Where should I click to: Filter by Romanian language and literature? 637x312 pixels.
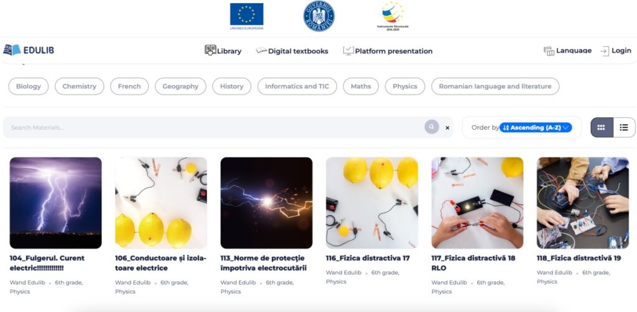click(495, 86)
